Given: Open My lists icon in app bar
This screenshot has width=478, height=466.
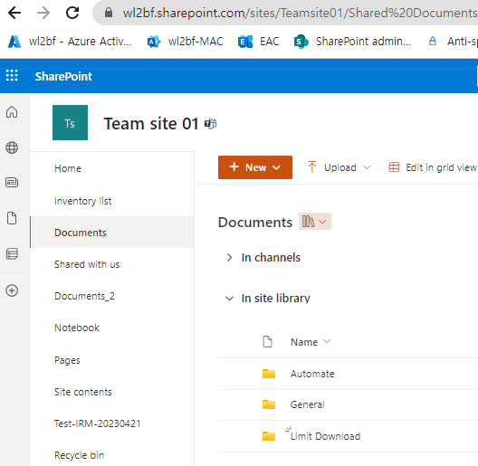Looking at the screenshot, I should point(12,253).
